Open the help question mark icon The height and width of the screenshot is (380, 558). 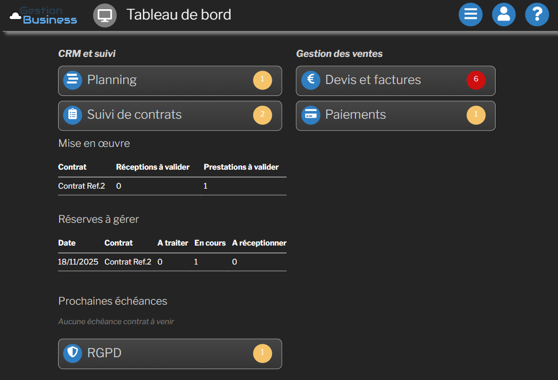point(536,15)
